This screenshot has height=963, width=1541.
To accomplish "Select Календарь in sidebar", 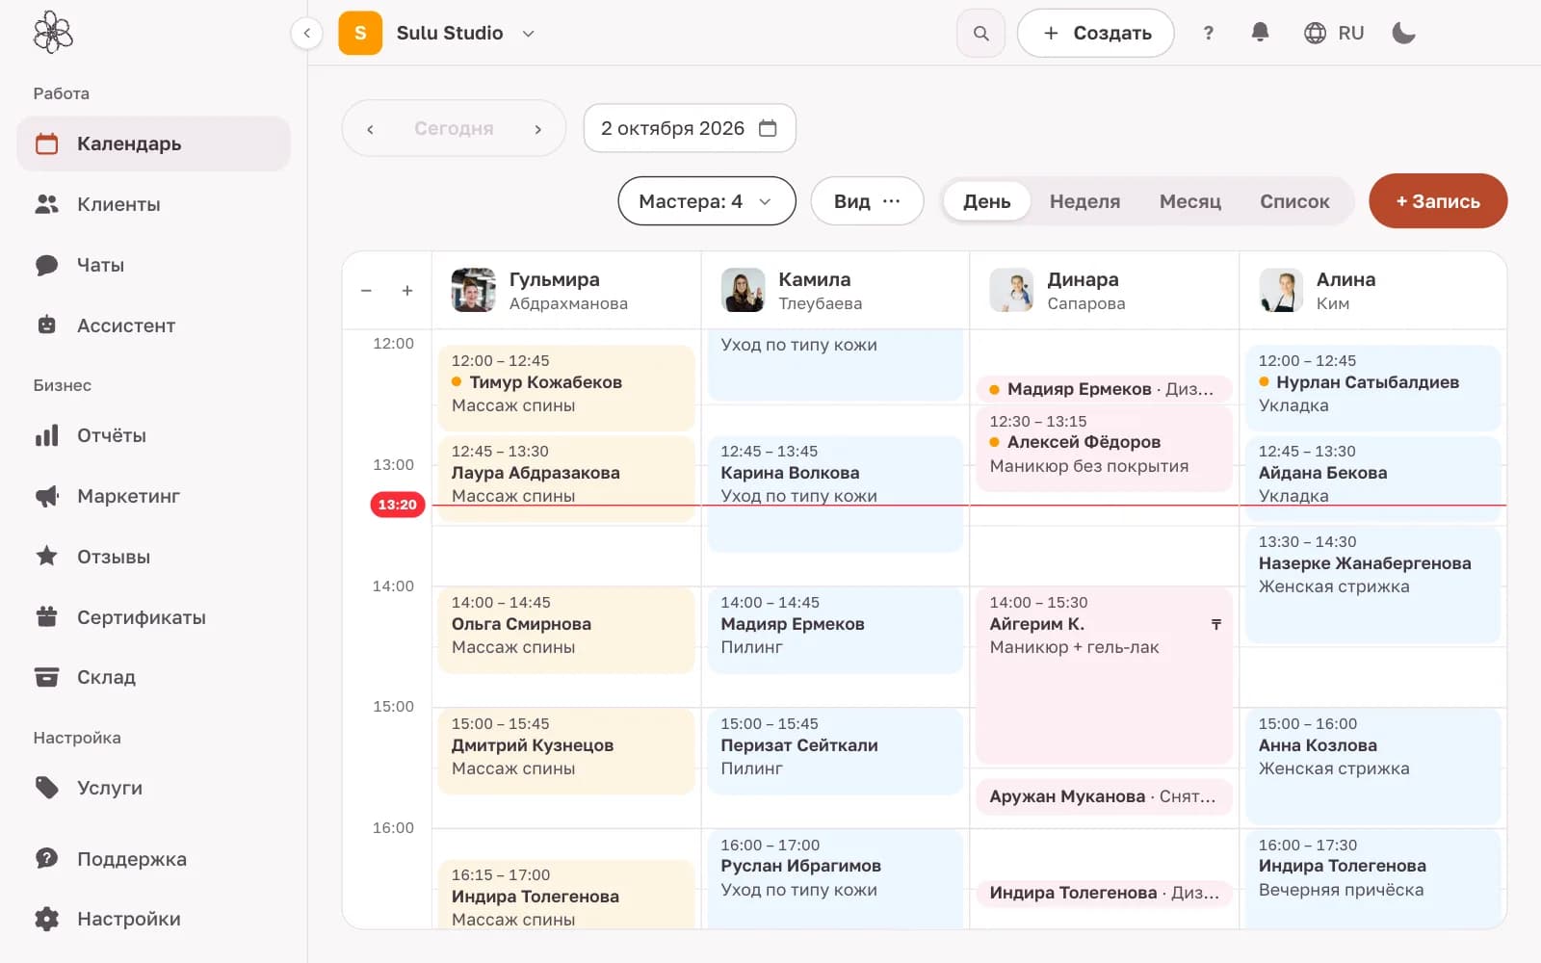I will tap(153, 143).
